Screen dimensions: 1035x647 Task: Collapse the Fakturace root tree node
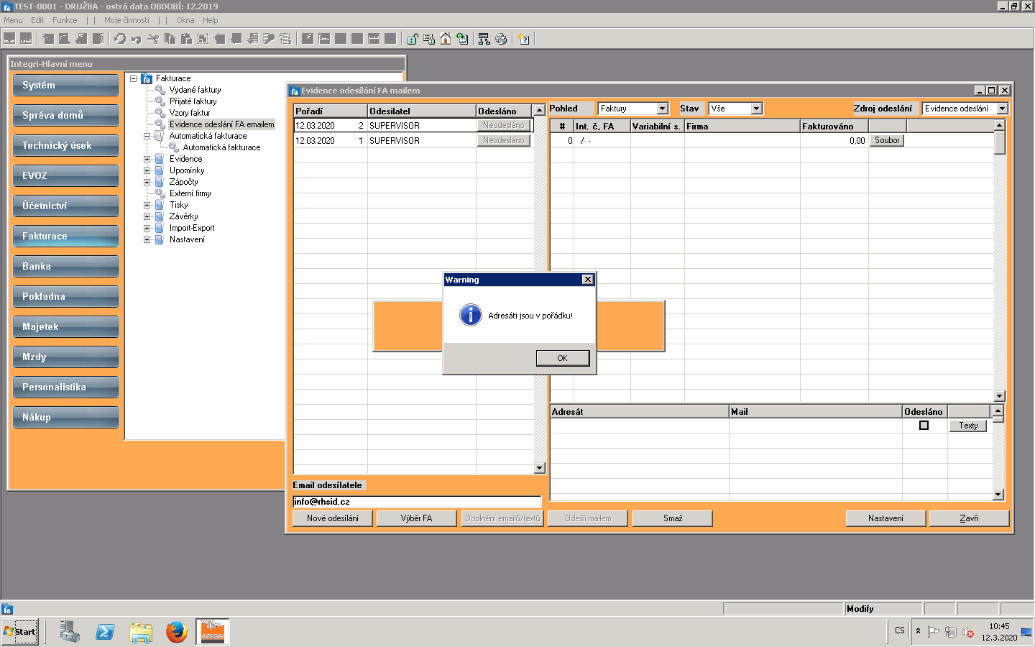tap(134, 78)
